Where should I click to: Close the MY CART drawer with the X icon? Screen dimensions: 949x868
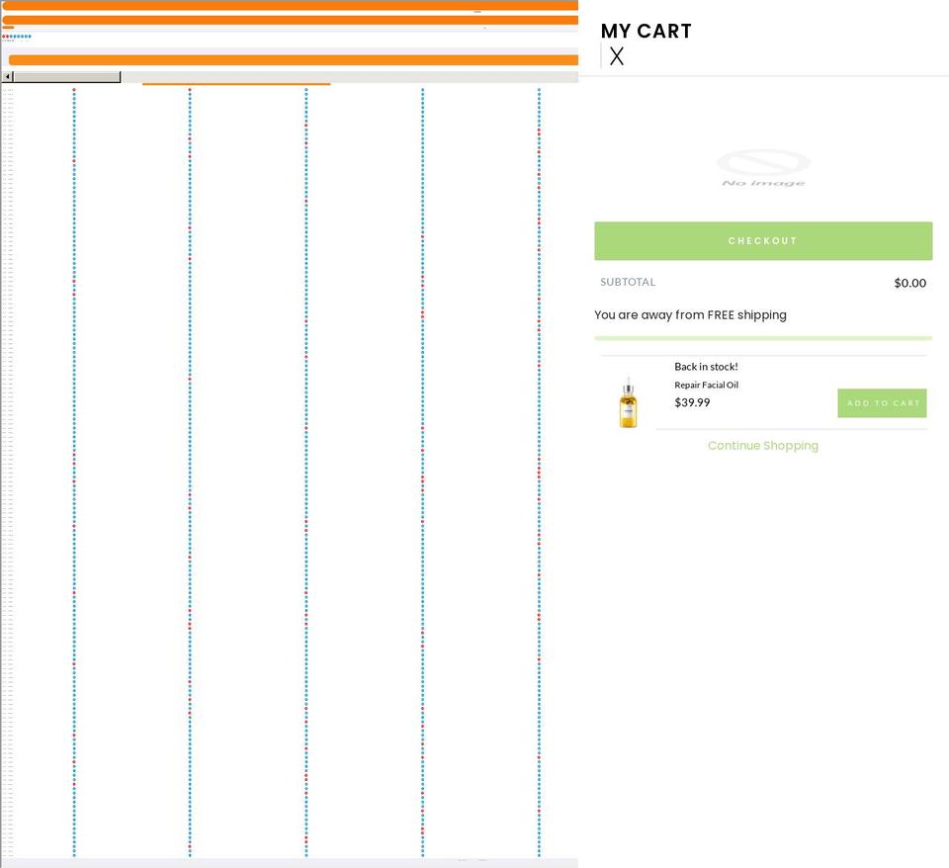(617, 56)
